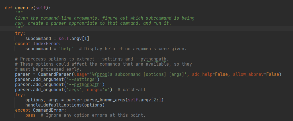Click the pass keyword

pos(30,115)
